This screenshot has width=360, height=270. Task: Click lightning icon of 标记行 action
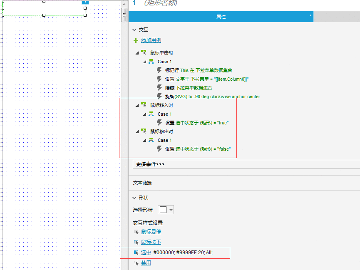159,70
